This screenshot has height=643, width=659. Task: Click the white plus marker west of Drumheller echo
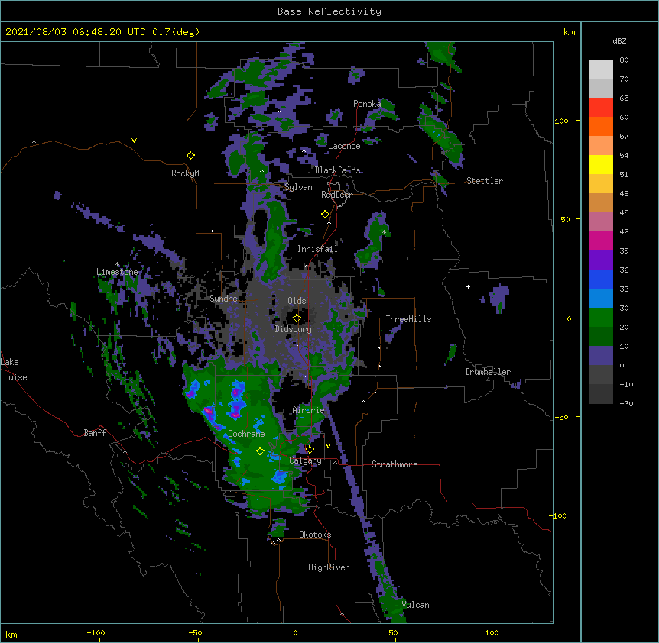click(468, 286)
